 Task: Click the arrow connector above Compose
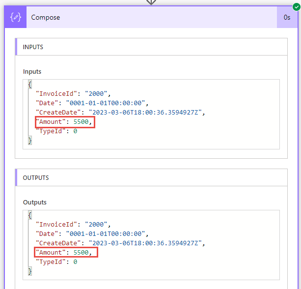(151, 2)
